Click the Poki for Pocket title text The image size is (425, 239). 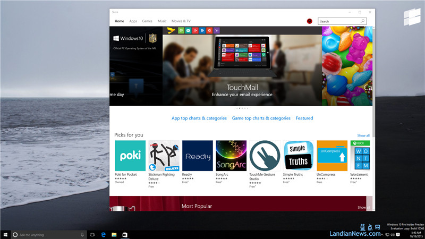[x=125, y=175]
